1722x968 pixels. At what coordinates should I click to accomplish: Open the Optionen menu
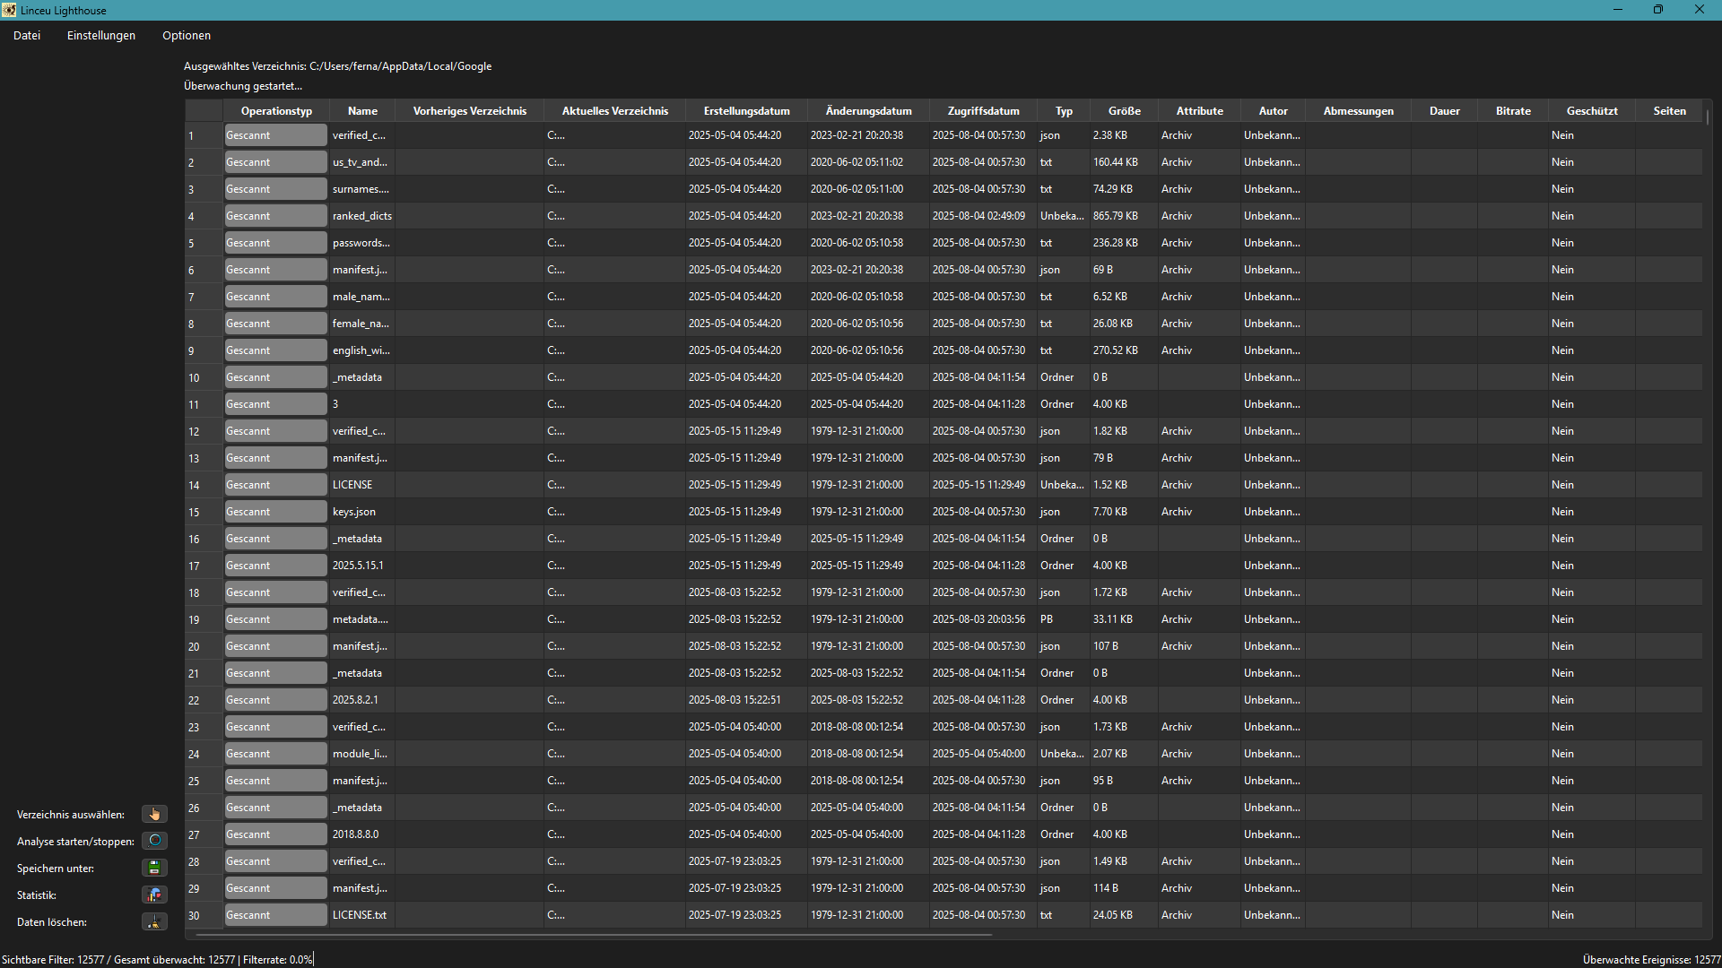pyautogui.click(x=187, y=36)
